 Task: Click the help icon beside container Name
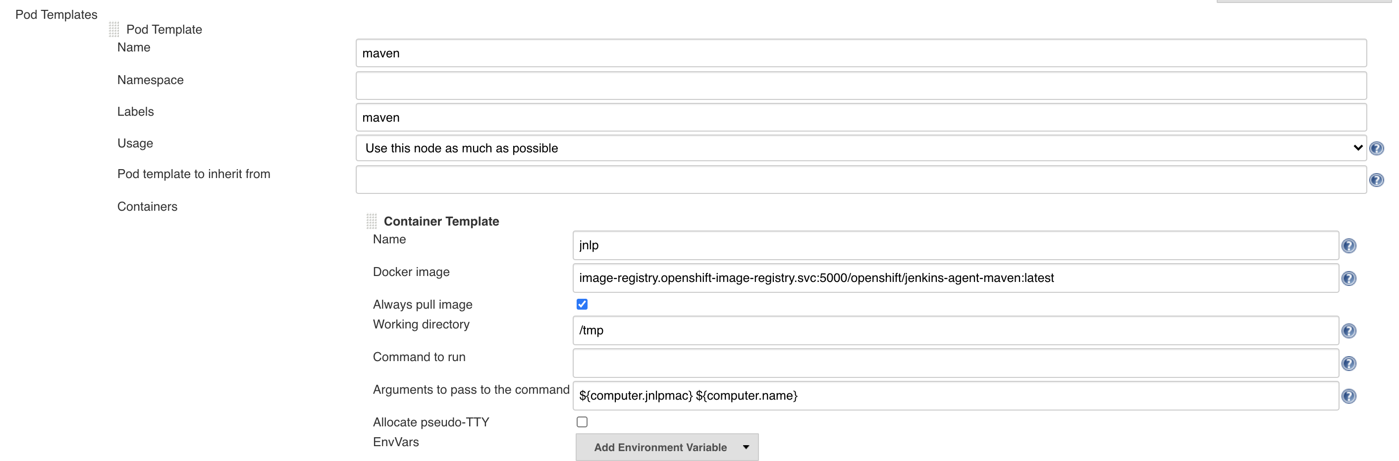[1349, 246]
